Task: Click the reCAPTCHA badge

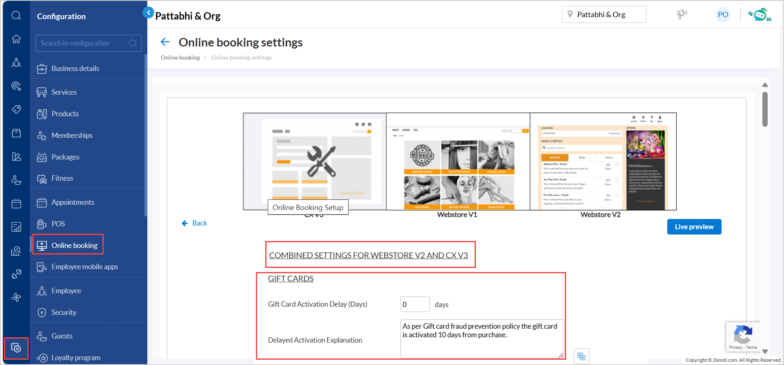Action: [x=743, y=337]
